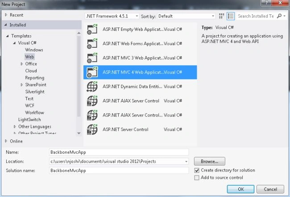Select the WCF template category

pos(29,105)
